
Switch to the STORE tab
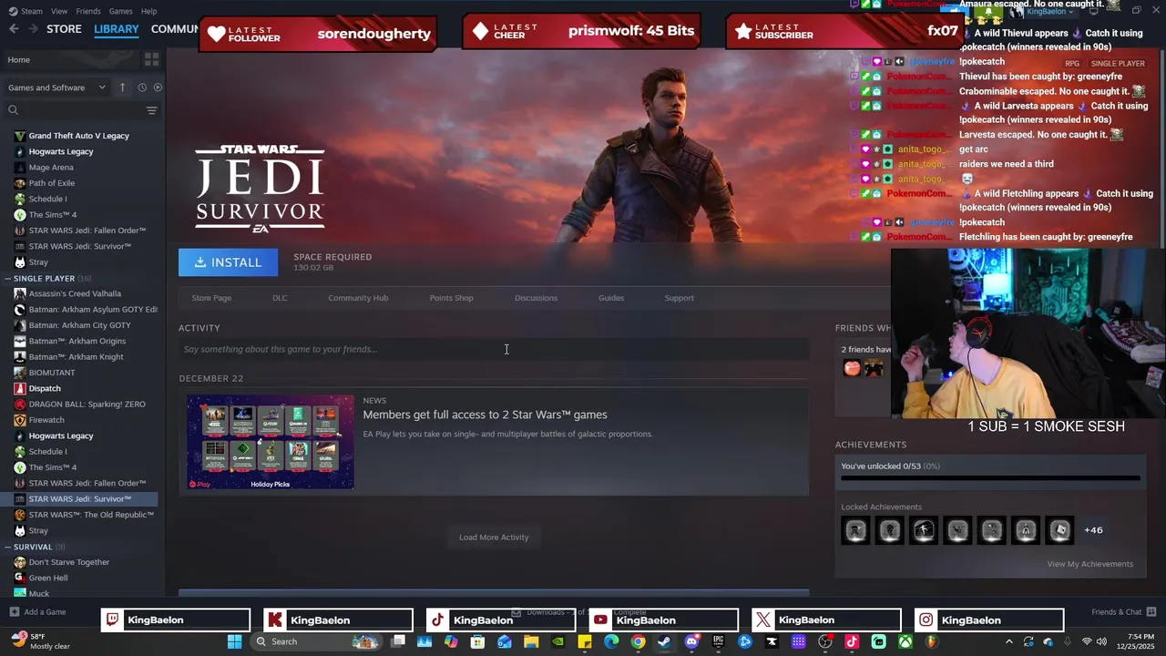(x=64, y=29)
